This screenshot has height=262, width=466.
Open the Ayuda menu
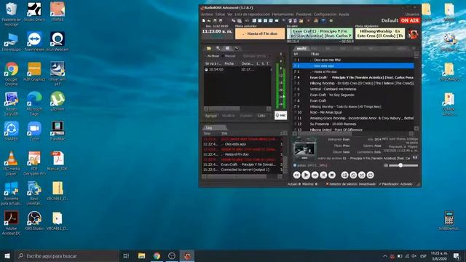[344, 15]
